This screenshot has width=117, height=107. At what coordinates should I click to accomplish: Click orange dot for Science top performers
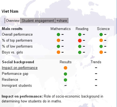tap(101, 40)
